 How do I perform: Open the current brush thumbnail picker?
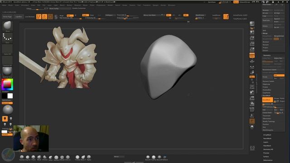click(7, 26)
